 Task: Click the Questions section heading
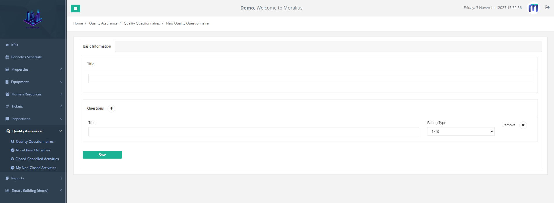(95, 108)
